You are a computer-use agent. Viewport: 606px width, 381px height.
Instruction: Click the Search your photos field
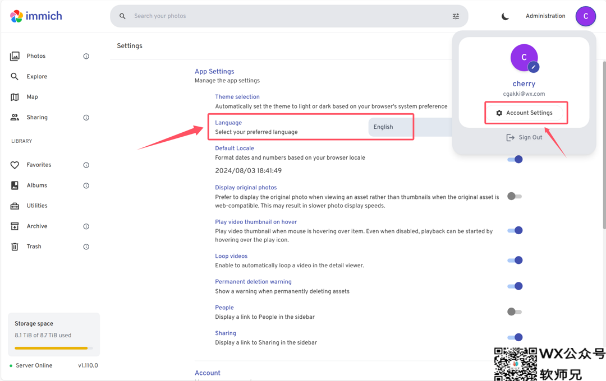coord(289,16)
